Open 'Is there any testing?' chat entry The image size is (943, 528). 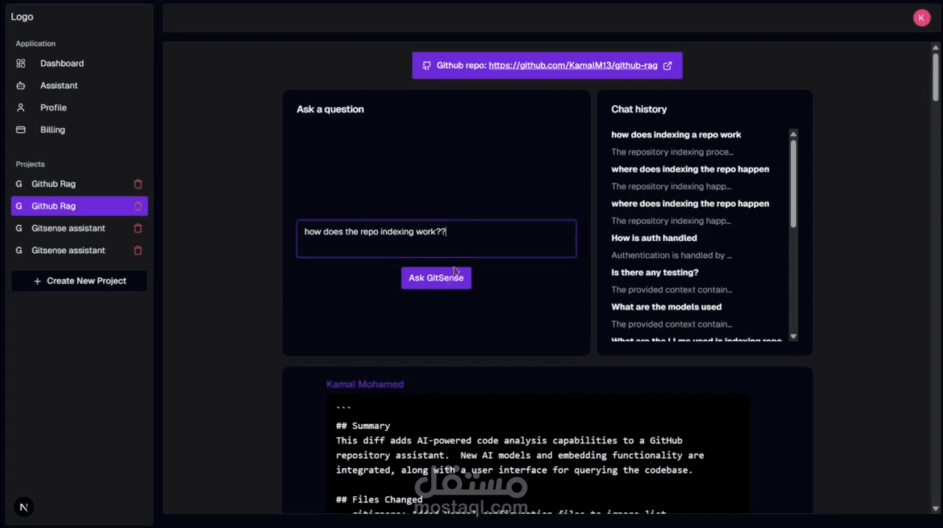[655, 273]
